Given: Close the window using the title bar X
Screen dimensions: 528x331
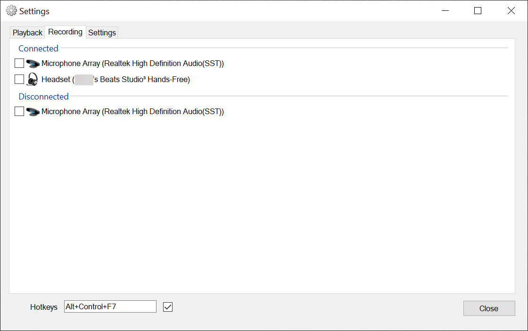Looking at the screenshot, I should point(511,11).
